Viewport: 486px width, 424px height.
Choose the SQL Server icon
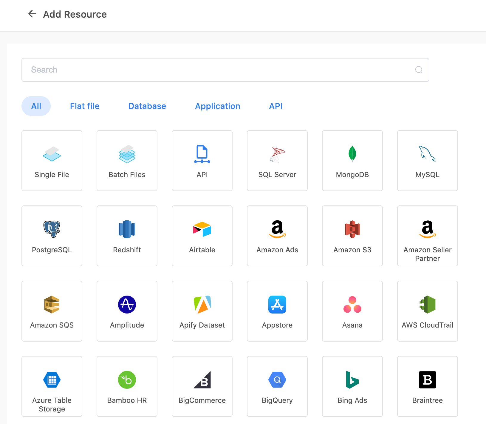pyautogui.click(x=277, y=154)
